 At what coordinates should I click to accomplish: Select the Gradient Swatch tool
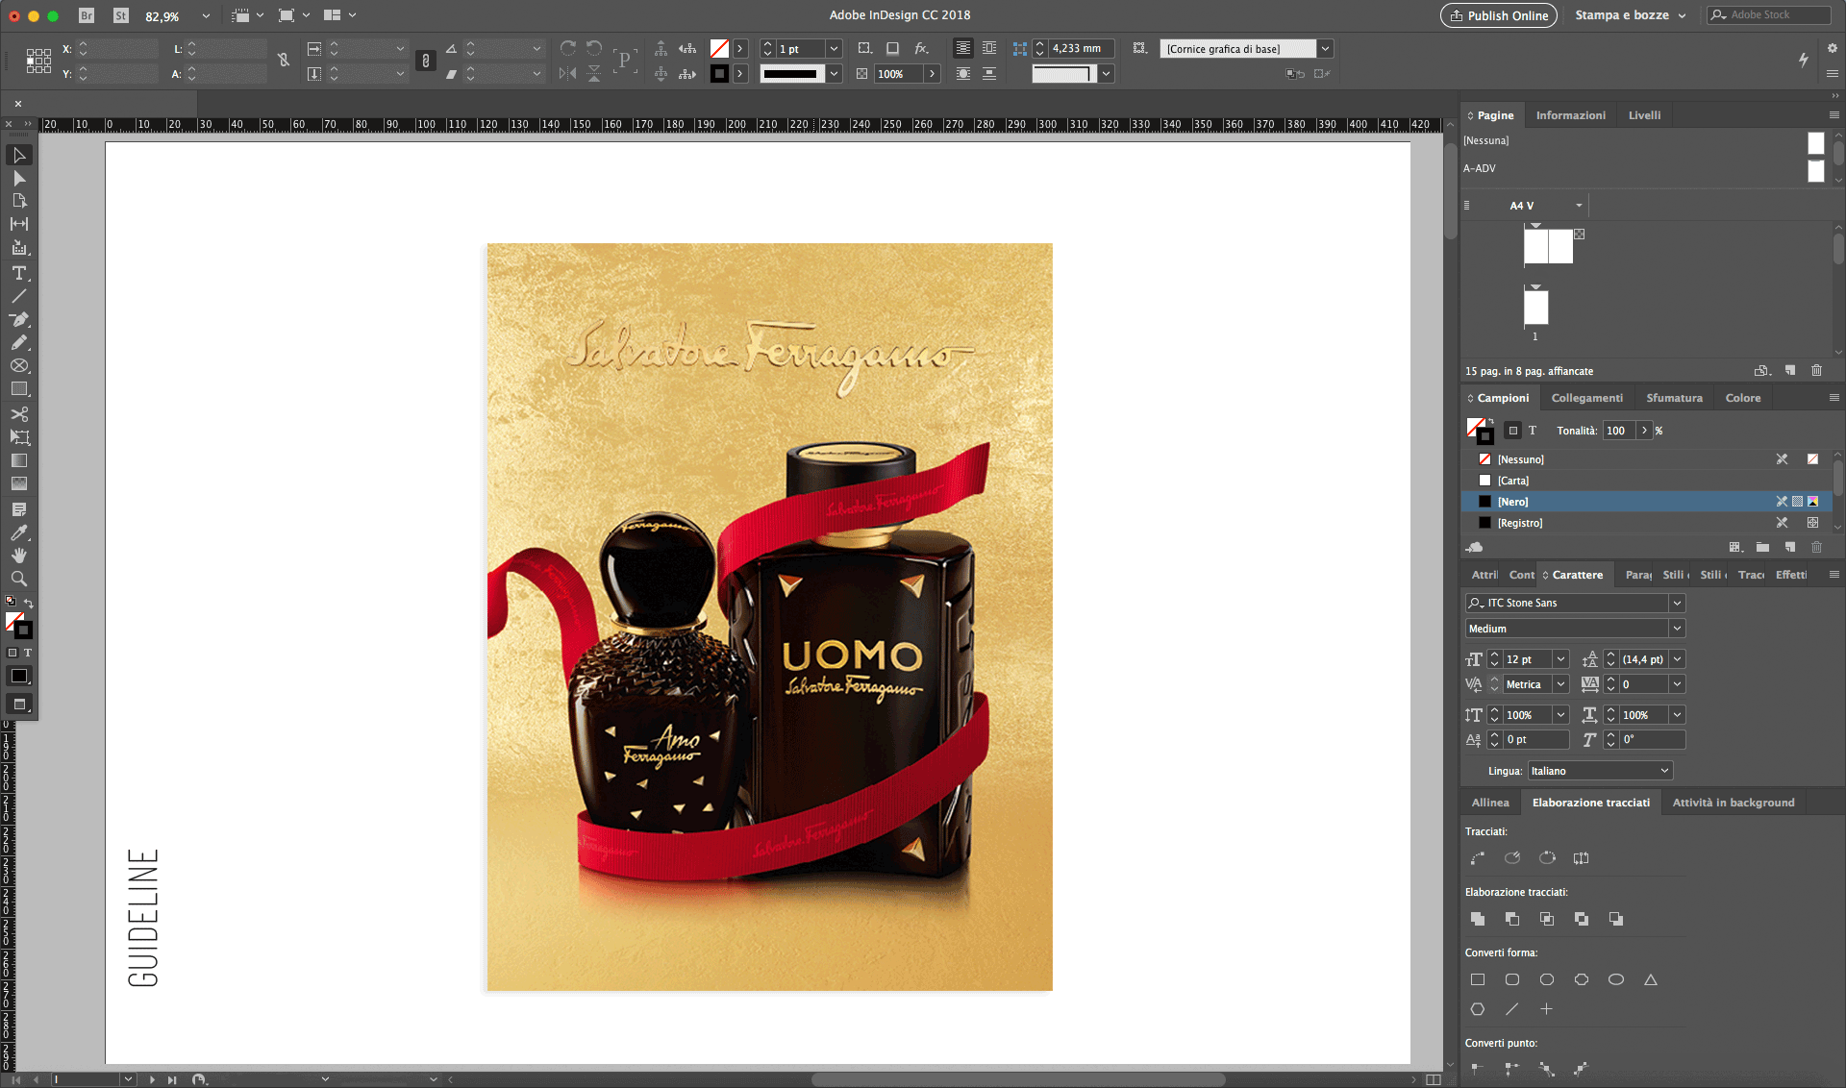[x=19, y=460]
